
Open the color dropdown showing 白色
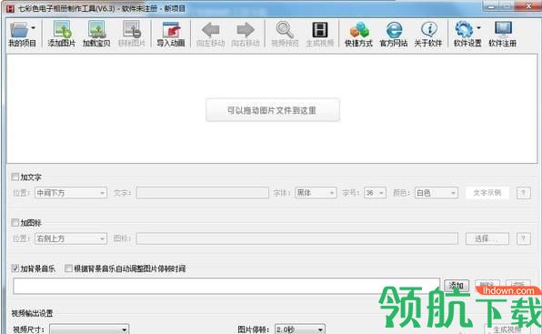(x=437, y=193)
